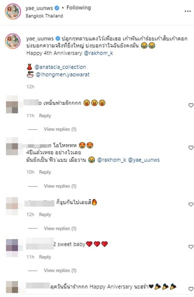Like the Happy Aniversary comment at bottom
This screenshot has width=194, height=297.
191,289
